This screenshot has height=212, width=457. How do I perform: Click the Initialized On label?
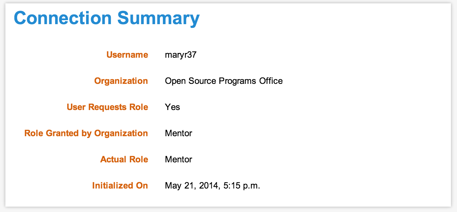click(x=120, y=185)
